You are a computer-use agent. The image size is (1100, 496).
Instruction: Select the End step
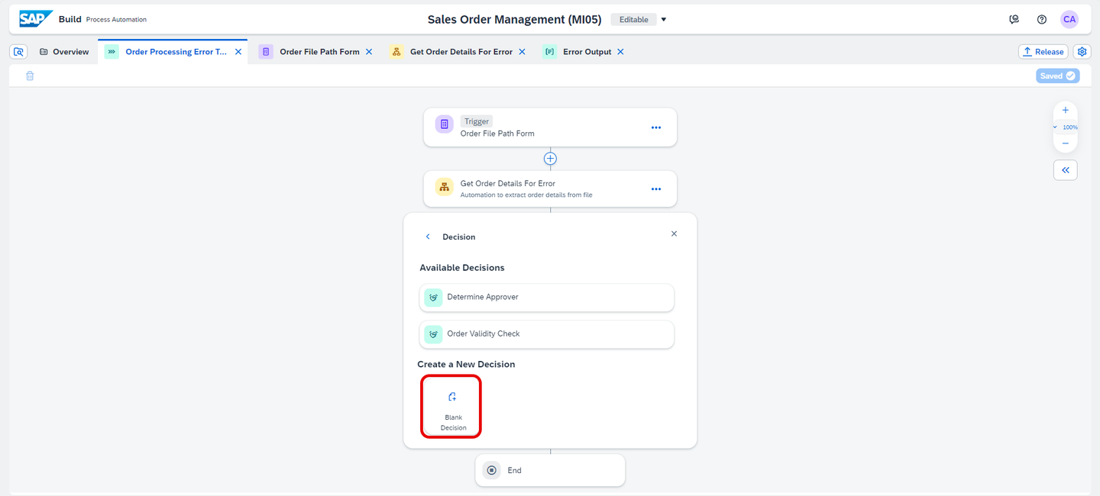[550, 470]
